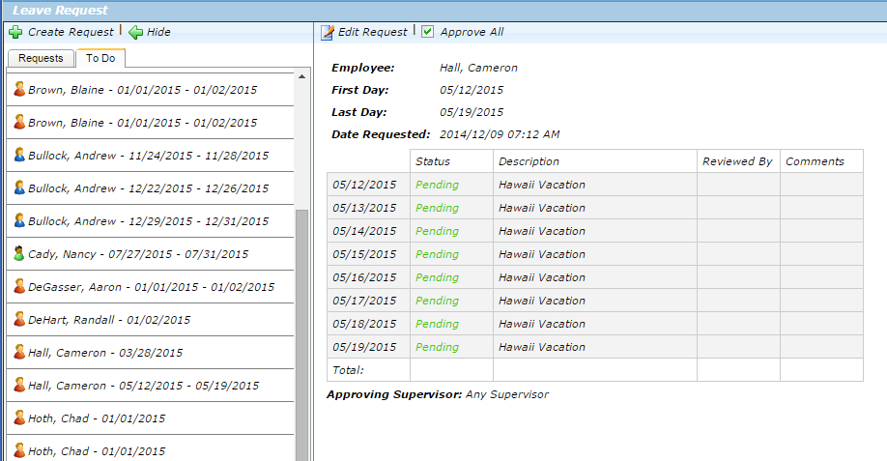Click the Edit Request pencil icon
The width and height of the screenshot is (887, 461).
pyautogui.click(x=328, y=32)
